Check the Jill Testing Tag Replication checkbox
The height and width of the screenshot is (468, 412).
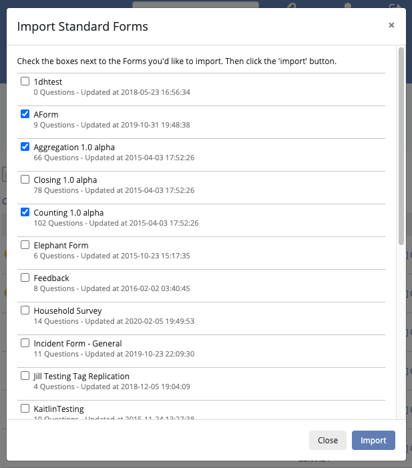pyautogui.click(x=25, y=376)
